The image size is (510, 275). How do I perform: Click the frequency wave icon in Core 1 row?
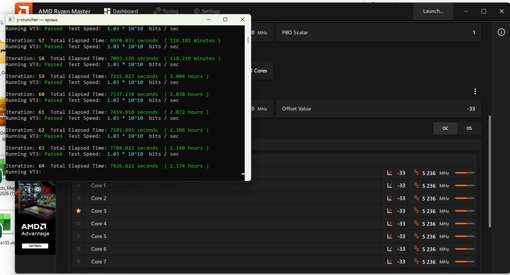pos(416,185)
